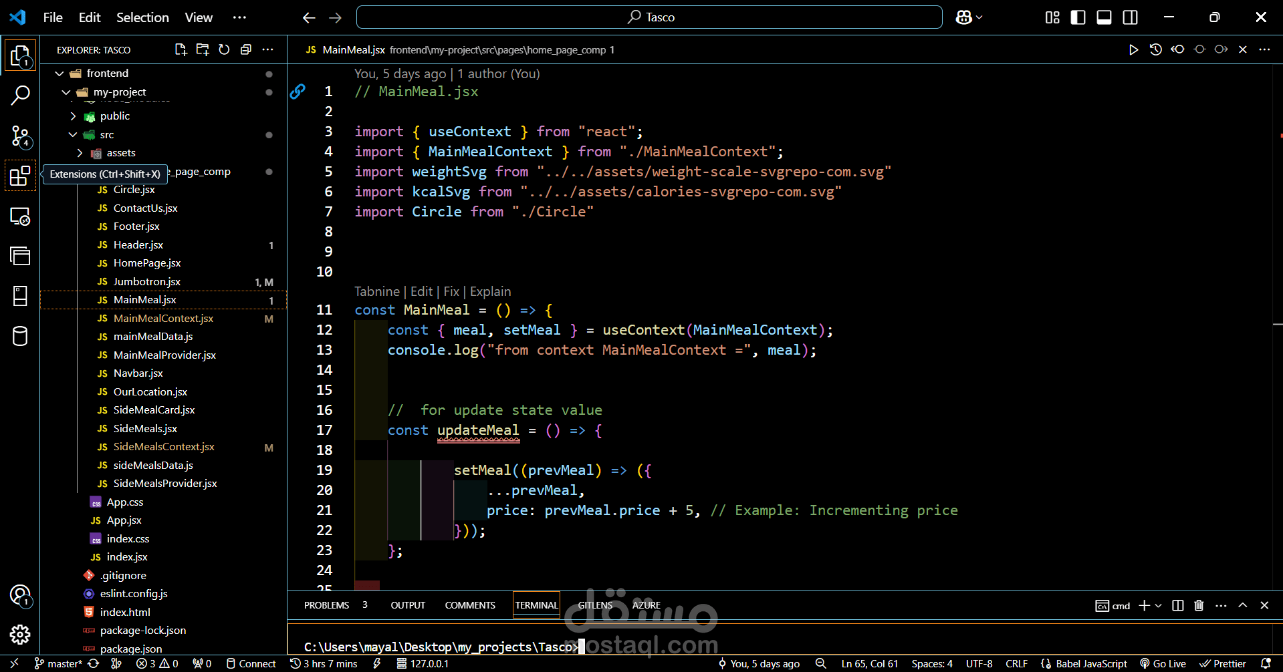Open the notifications bell in the status bar
Screen dimensions: 1283x672
[1266, 663]
